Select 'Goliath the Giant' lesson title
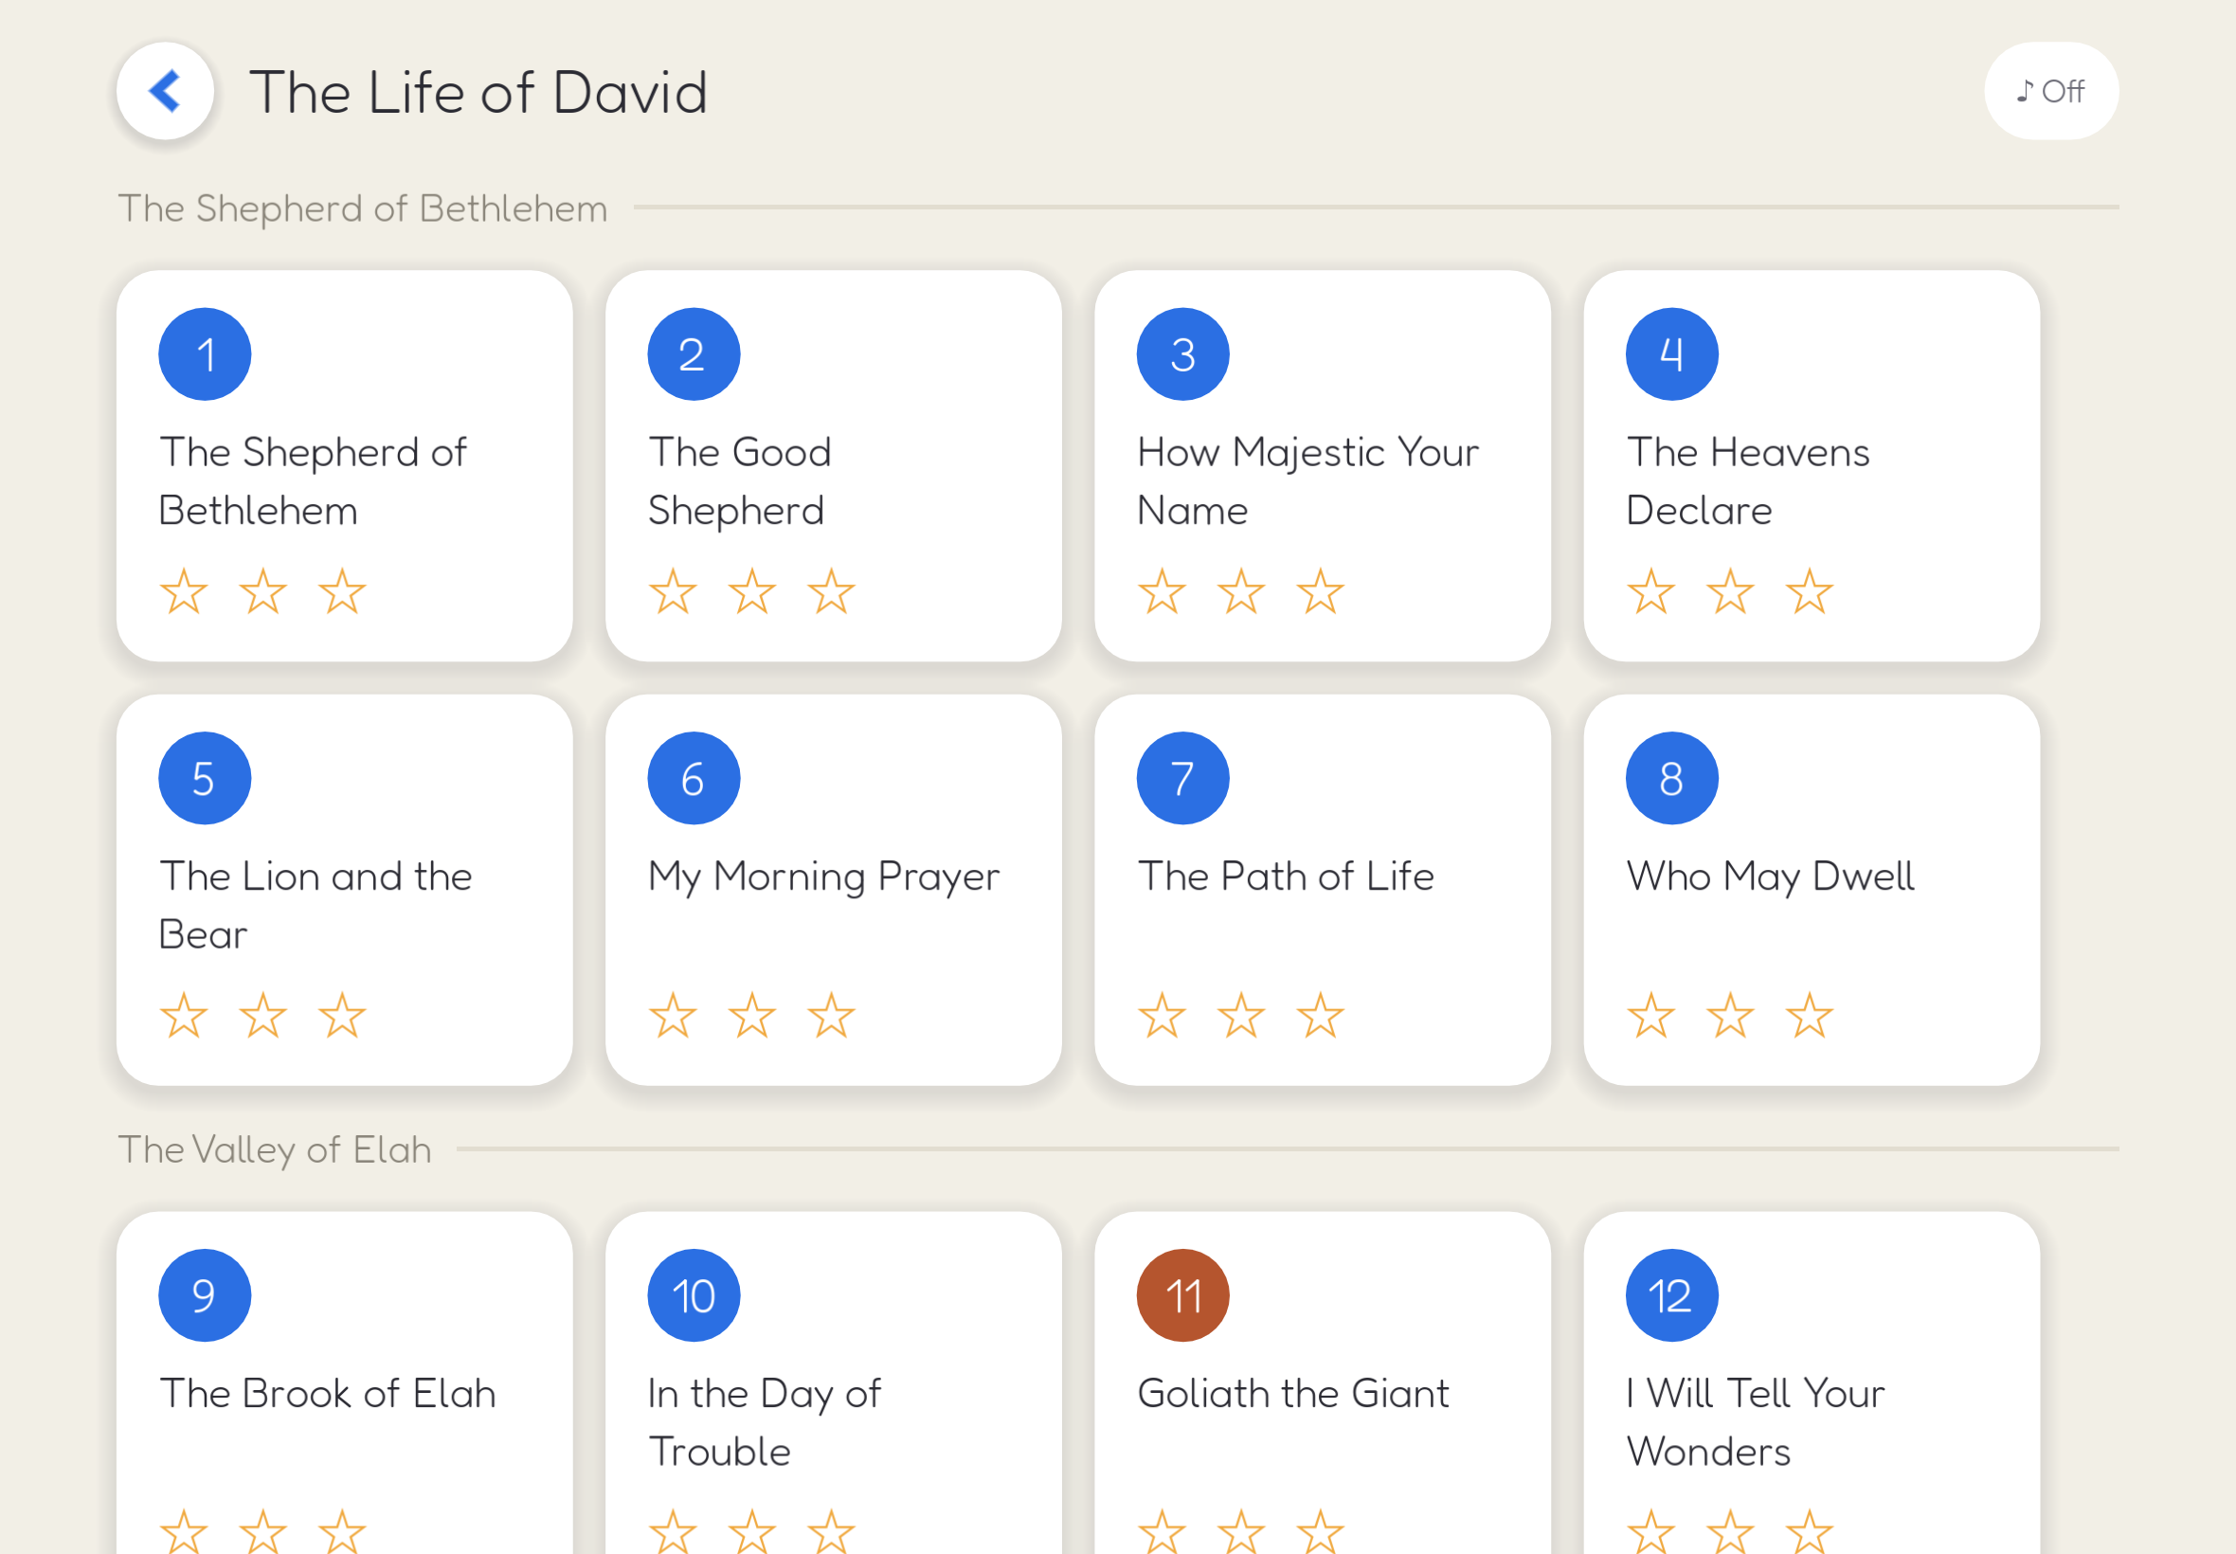2236x1554 pixels. [x=1292, y=1392]
